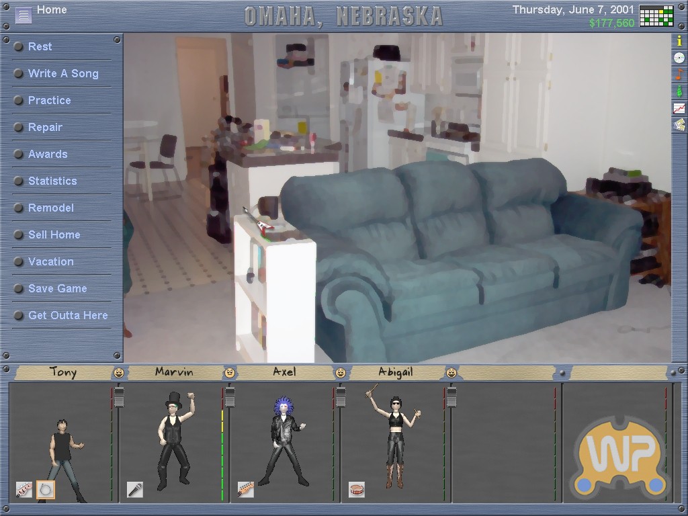Open the map icon in right sidebar
The image size is (688, 516).
click(x=679, y=124)
